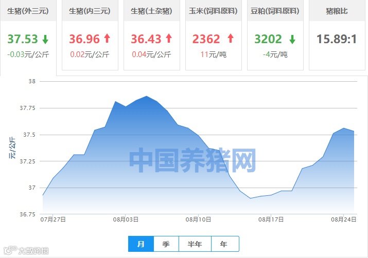Image resolution: width=368 pixels, height=258 pixels.
Task: Click the y-axis label 37.75
Action: [x=27, y=108]
